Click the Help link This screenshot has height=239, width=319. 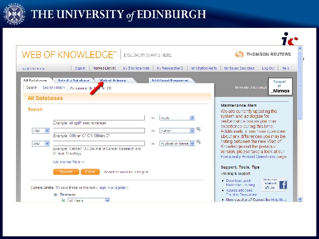point(285,68)
